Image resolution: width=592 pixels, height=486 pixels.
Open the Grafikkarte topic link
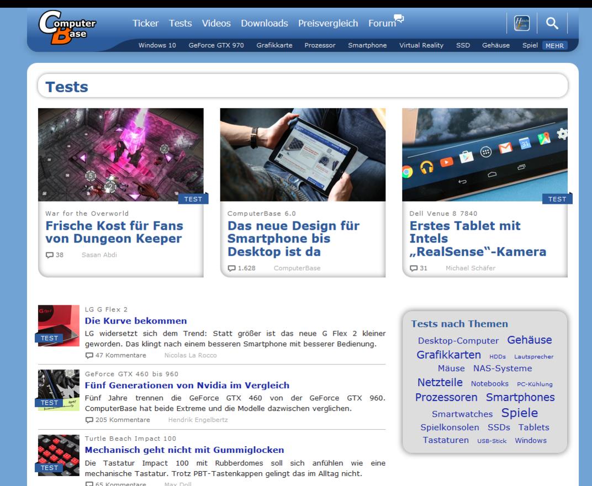click(274, 45)
